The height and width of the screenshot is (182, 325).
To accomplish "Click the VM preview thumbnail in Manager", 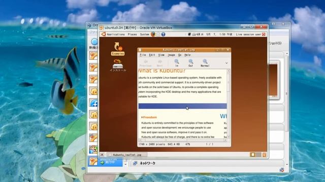I will 274,80.
